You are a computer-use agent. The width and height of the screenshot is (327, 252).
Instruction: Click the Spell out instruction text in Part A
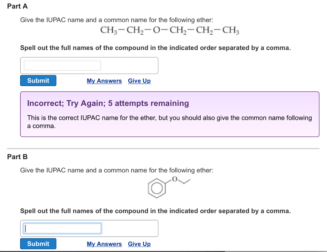coord(155,48)
